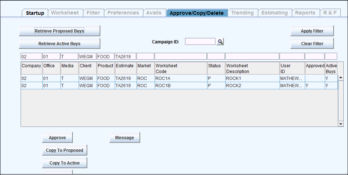Viewport: 348px width, 175px height.
Task: Select the Filter tab
Action: (x=93, y=13)
